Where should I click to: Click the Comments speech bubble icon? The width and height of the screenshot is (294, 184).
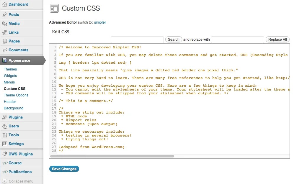(5, 50)
